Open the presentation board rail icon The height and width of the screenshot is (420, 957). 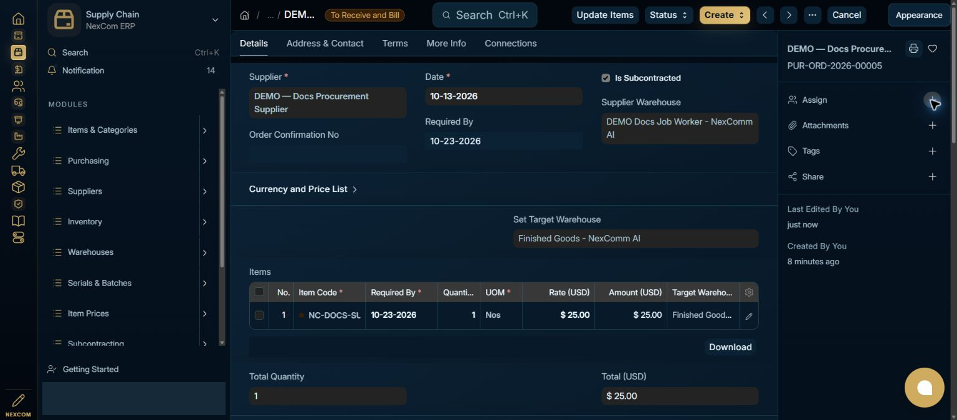coord(18,120)
